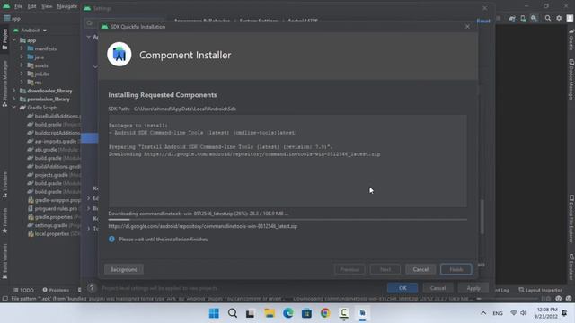The height and width of the screenshot is (323, 575).
Task: Click Apply in the Settings dialog
Action: pyautogui.click(x=473, y=288)
